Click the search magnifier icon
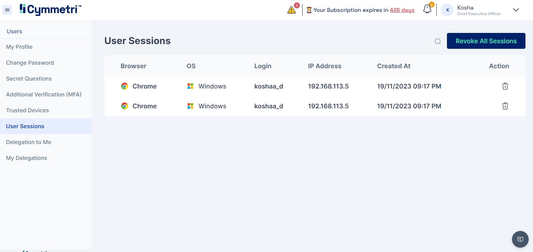 [x=438, y=41]
